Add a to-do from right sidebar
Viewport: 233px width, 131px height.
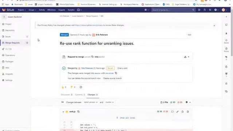(x=226, y=25)
